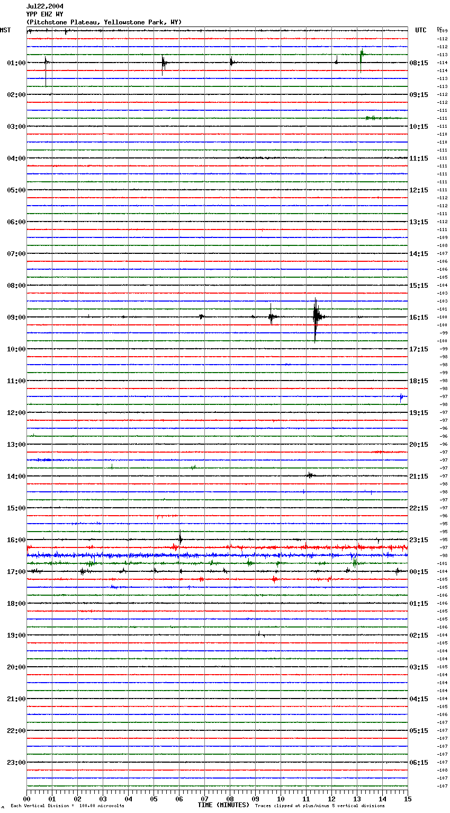Click the UTC time label '01:15'
Screen dimensions: 450x813
[419, 604]
